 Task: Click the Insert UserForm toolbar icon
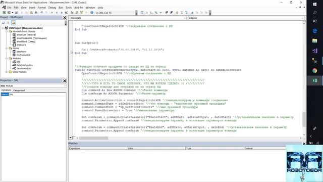click(9, 13)
